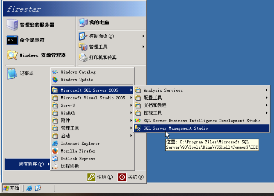Click the Serv-U text
The height and width of the screenshot is (196, 274).
(x=68, y=105)
